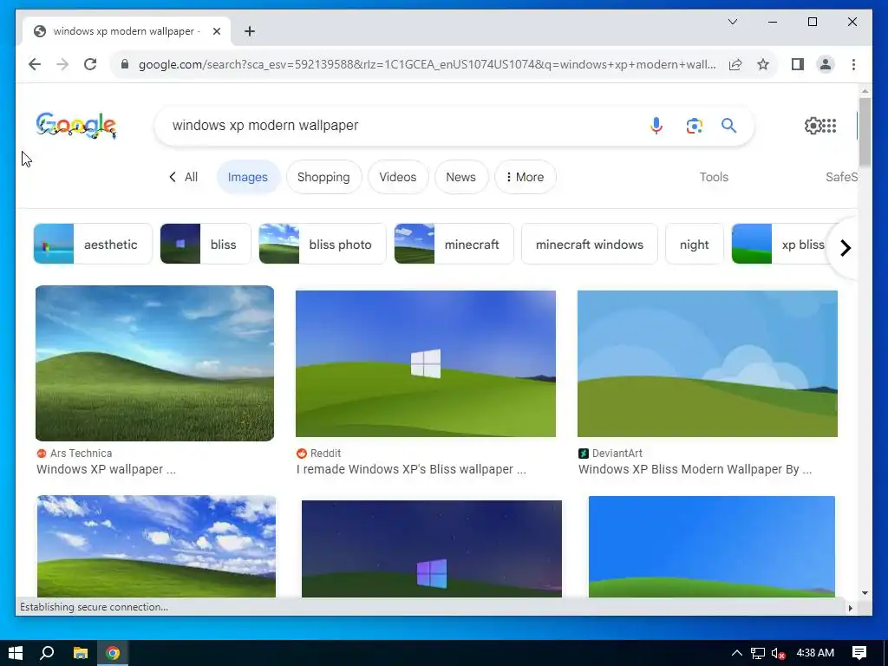Open the 4:38 AM clock
Image resolution: width=888 pixels, height=666 pixels.
click(x=815, y=653)
